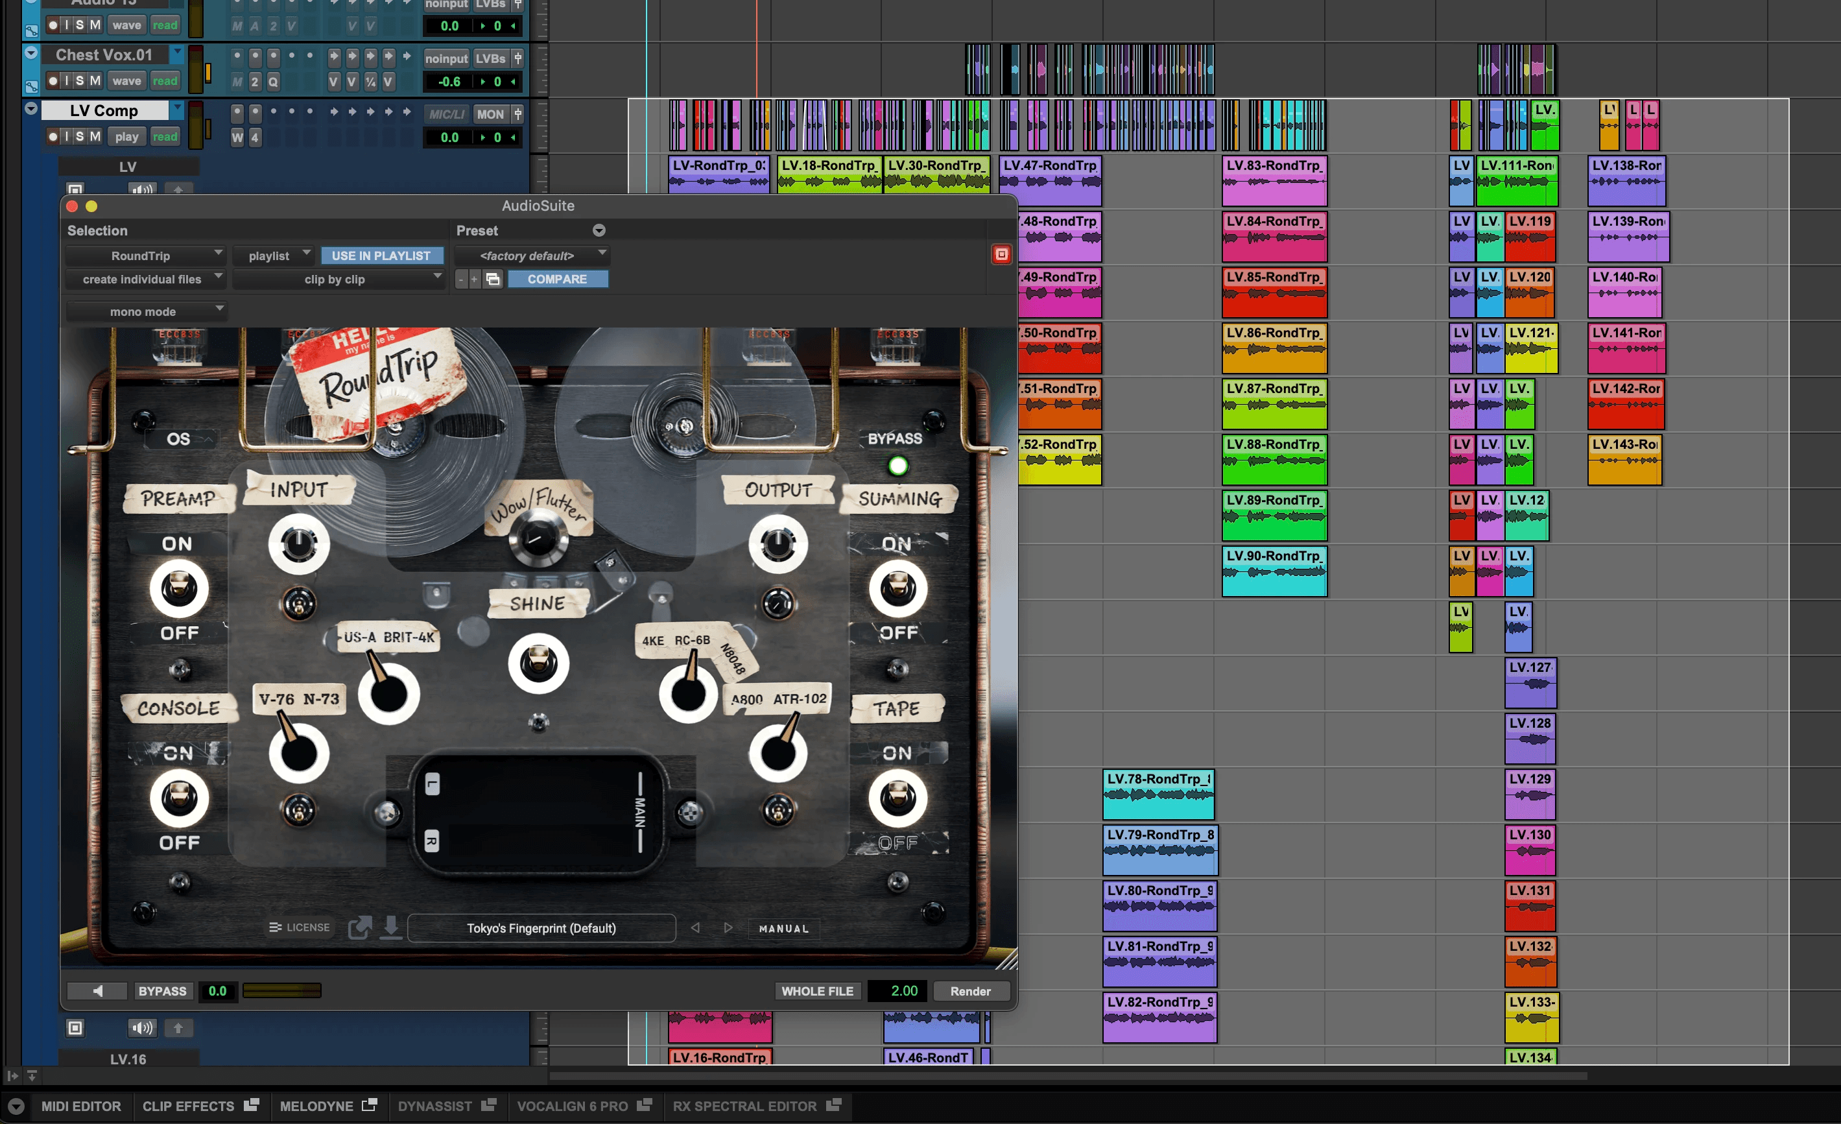Record-enable the Chest Vox.01 track

[53, 80]
